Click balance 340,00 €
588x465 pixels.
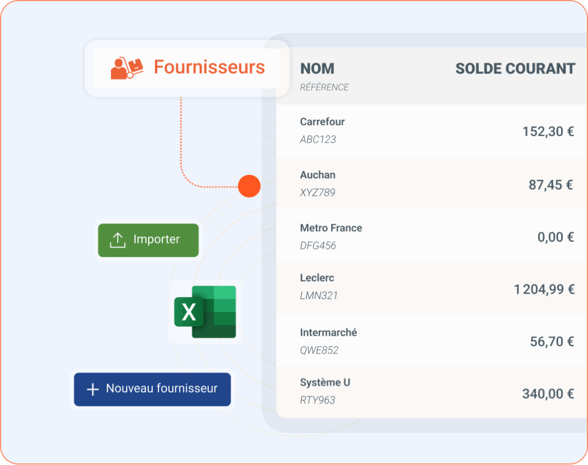pos(548,393)
